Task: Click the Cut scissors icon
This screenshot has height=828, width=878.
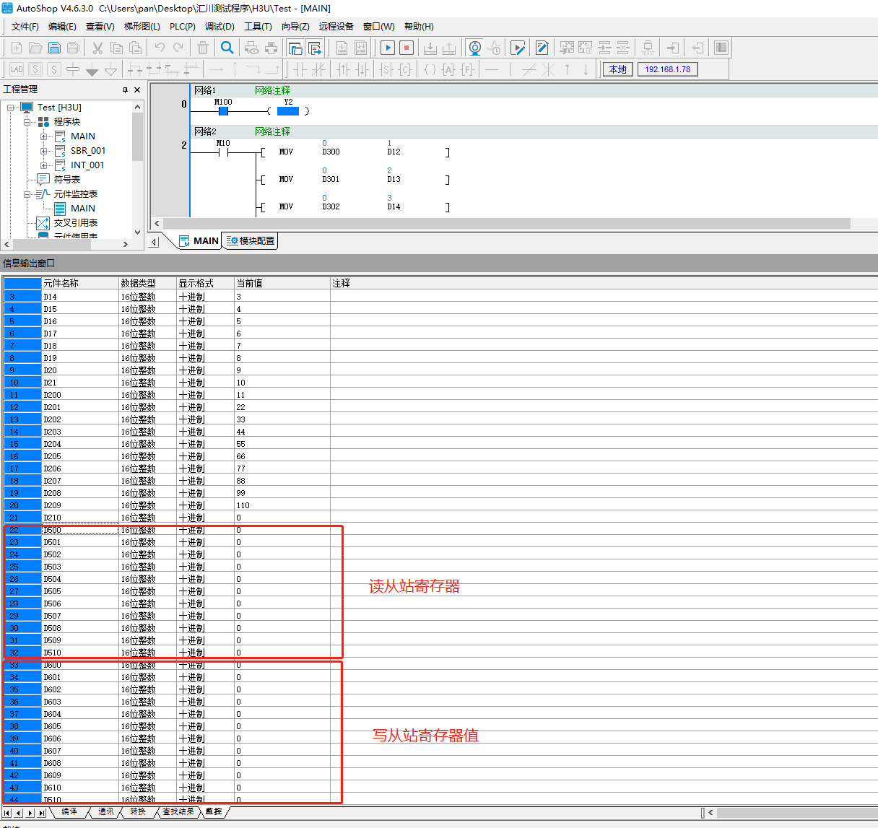Action: (97, 48)
